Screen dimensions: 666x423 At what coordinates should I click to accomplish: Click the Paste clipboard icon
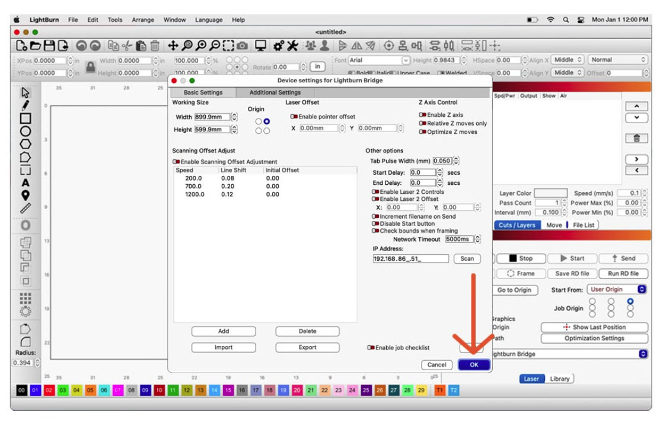[141, 46]
